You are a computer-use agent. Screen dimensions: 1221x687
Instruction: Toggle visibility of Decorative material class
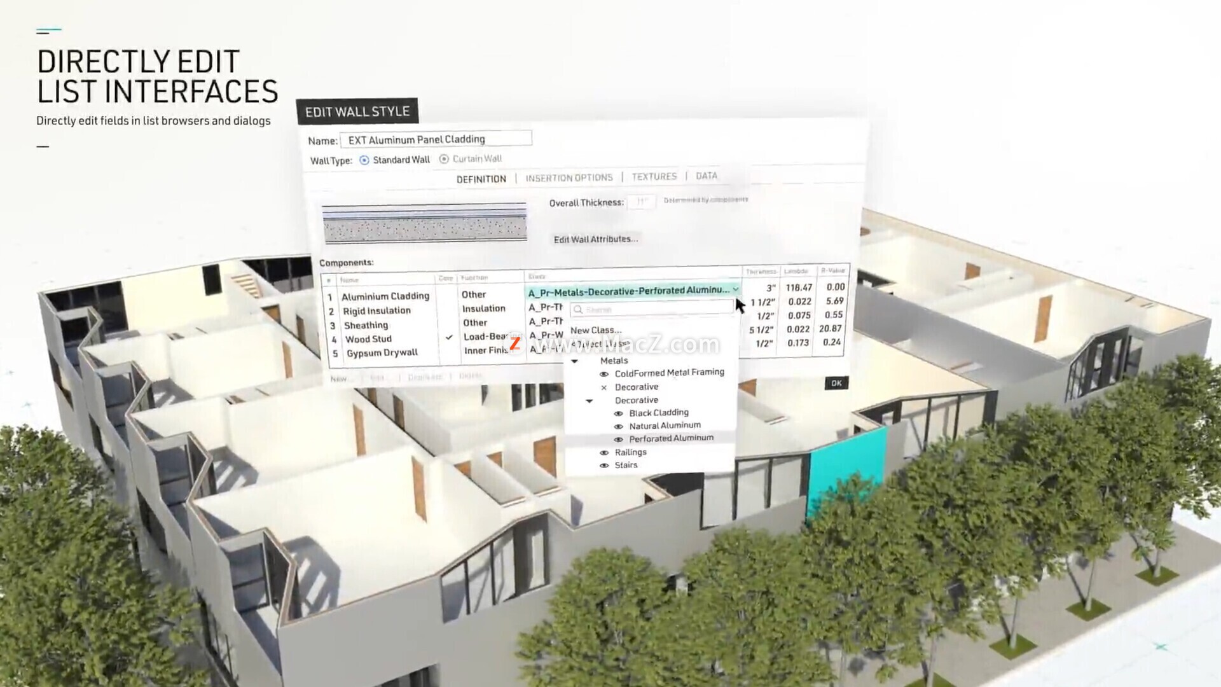click(605, 387)
